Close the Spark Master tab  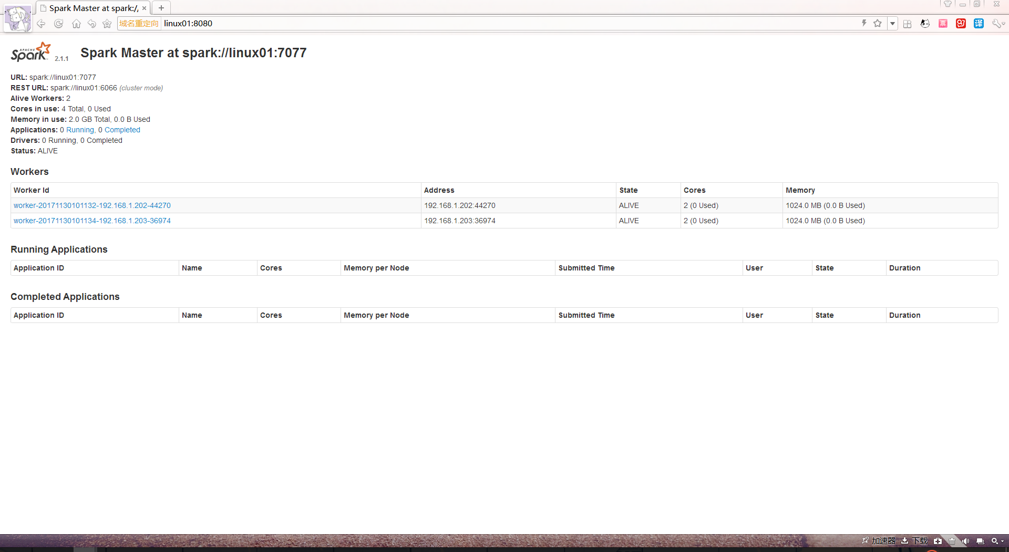click(144, 8)
